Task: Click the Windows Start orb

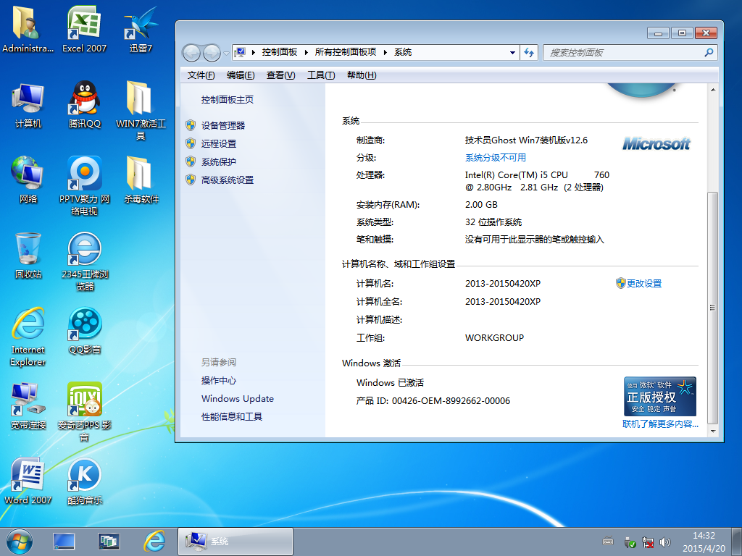Action: tap(20, 542)
